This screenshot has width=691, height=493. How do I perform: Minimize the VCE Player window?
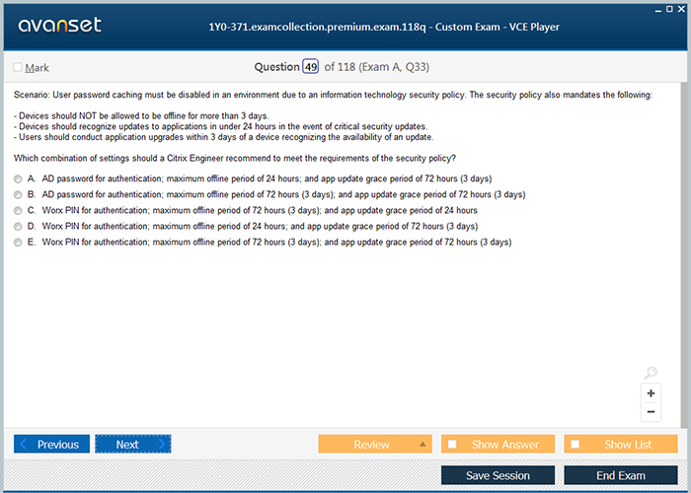[657, 8]
